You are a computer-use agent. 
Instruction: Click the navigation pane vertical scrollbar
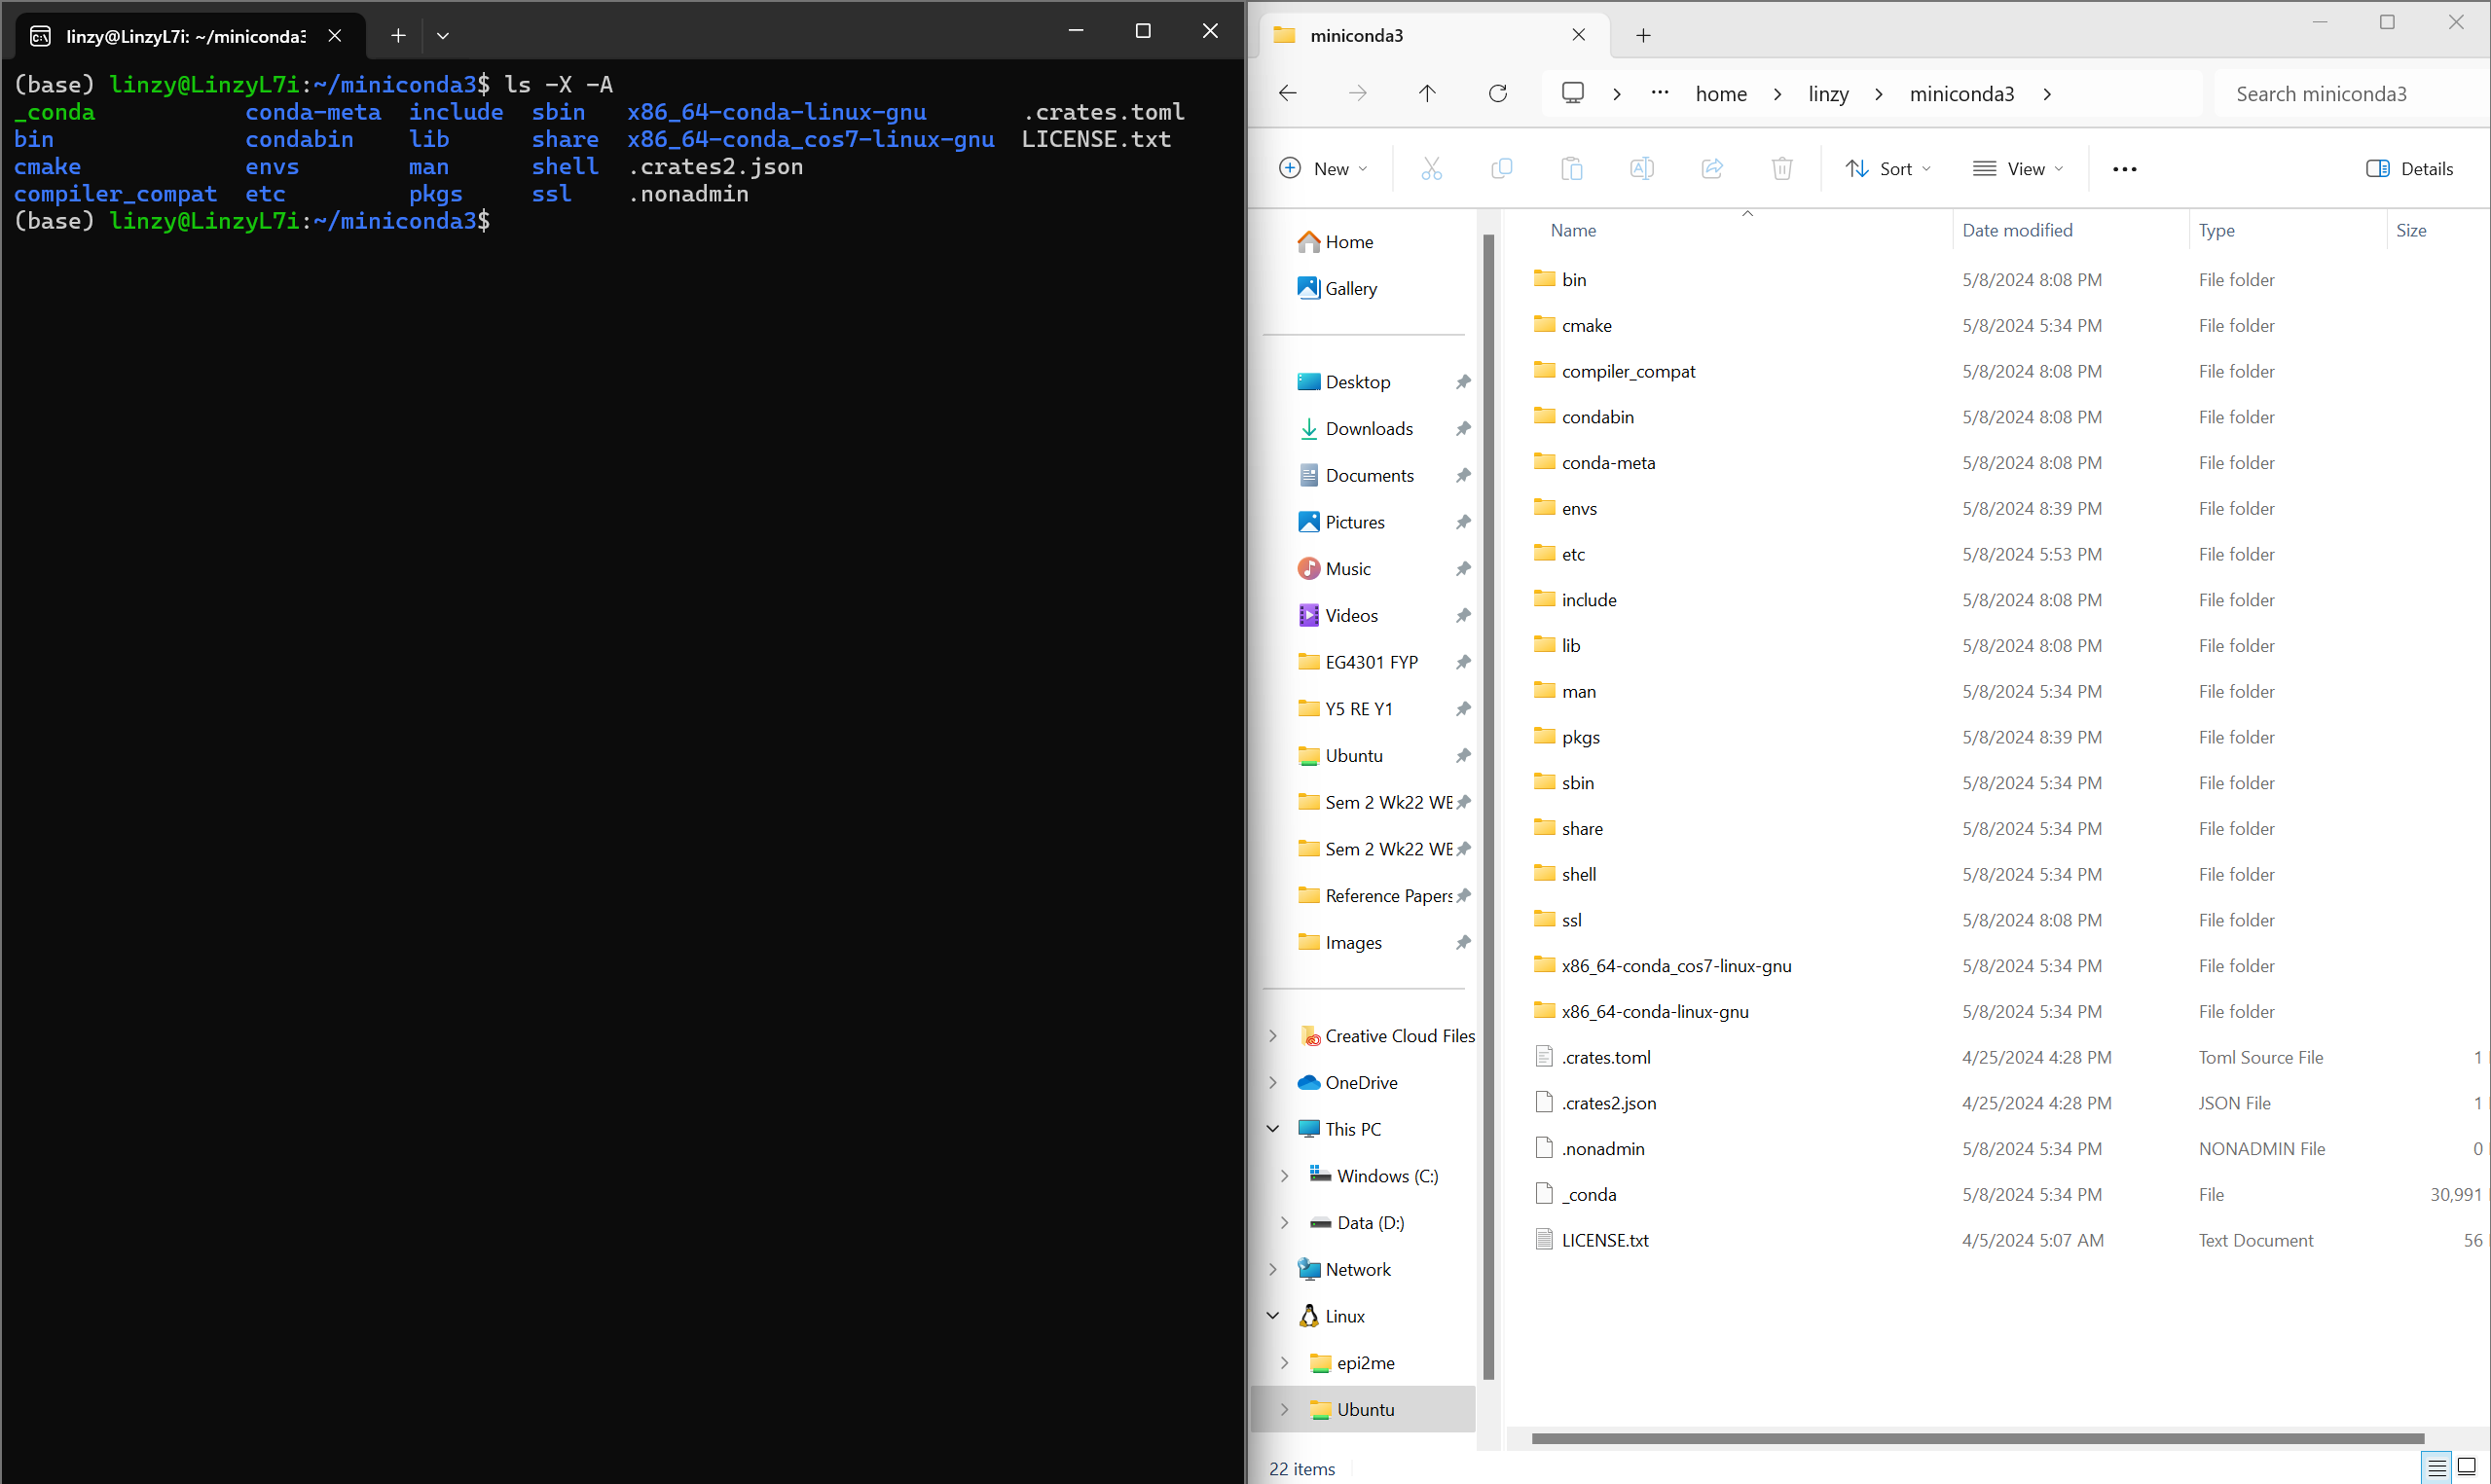1488,808
